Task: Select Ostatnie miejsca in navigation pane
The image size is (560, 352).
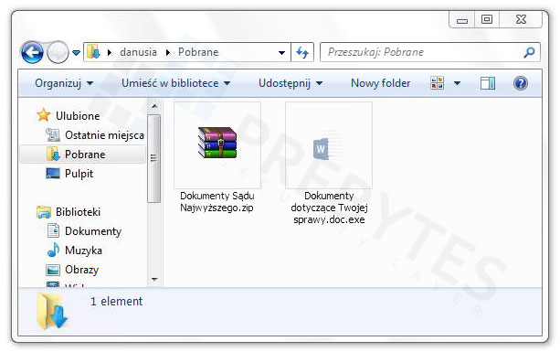Action: 95,135
